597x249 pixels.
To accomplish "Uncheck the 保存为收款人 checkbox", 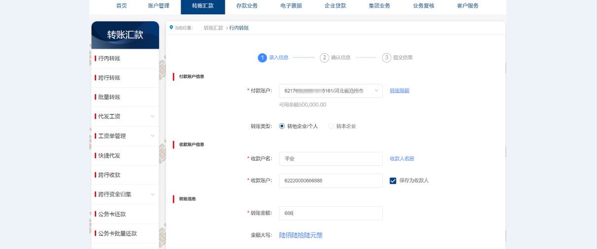I will coord(393,180).
